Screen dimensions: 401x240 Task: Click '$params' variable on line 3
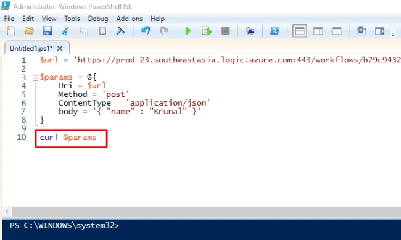click(x=56, y=77)
